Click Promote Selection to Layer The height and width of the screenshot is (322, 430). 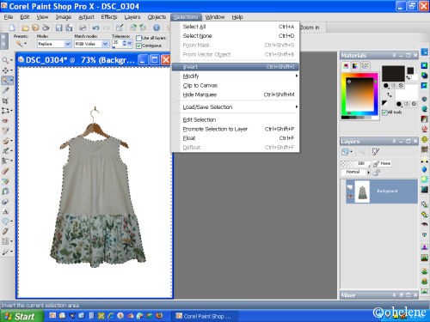[x=235, y=129]
